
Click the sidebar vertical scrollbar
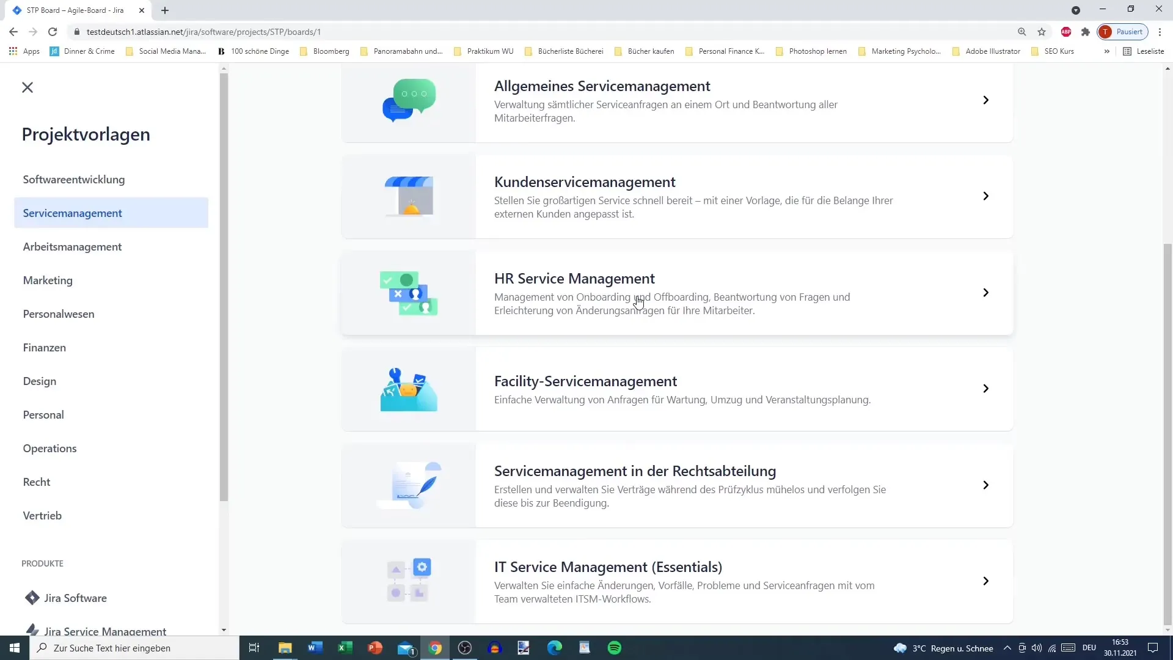[x=224, y=287]
